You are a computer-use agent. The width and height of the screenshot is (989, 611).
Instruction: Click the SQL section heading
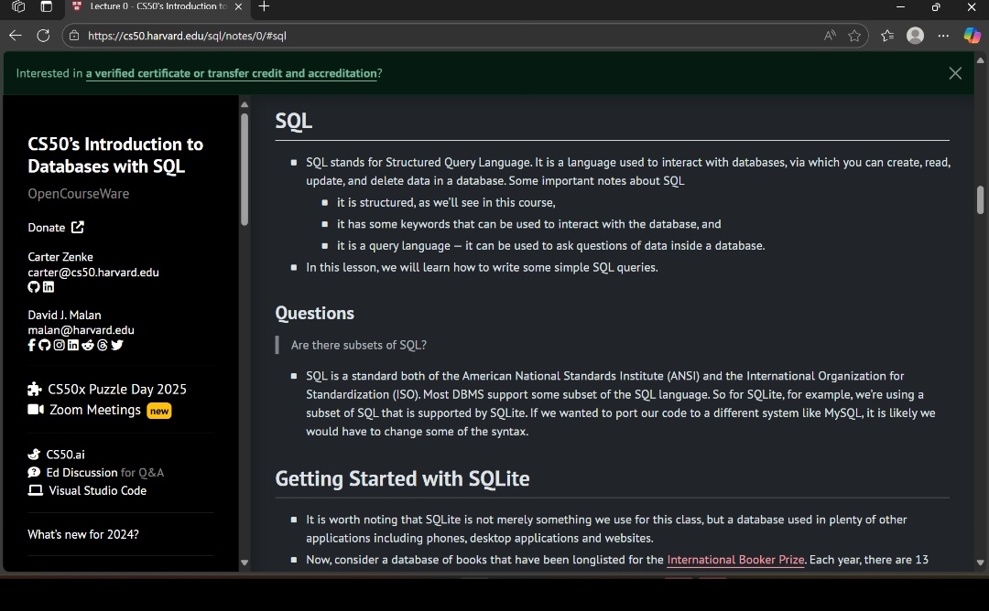(293, 121)
